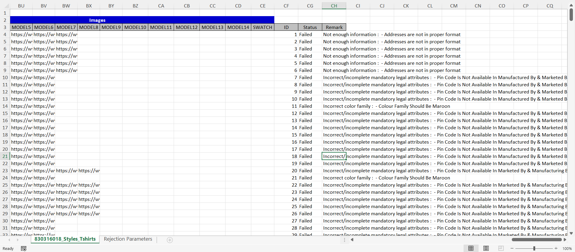This screenshot has width=575, height=252.
Task: Click the MODEL12 header cell
Action: pos(187,27)
